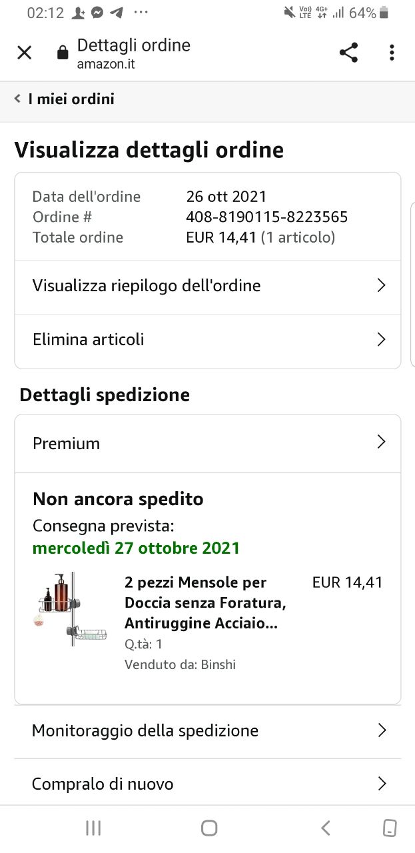
Task: Close the browser tab with the X icon
Action: [24, 53]
